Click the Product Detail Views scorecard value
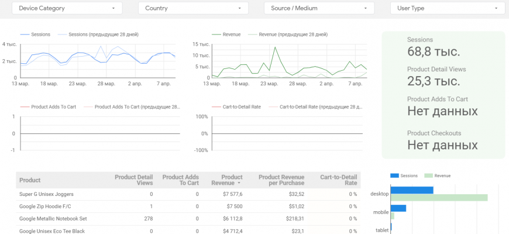 click(434, 81)
